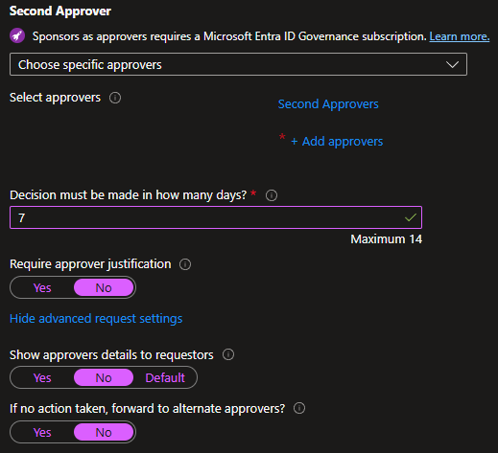Click info icon beside Select approvers
This screenshot has width=498, height=453.
(x=115, y=98)
